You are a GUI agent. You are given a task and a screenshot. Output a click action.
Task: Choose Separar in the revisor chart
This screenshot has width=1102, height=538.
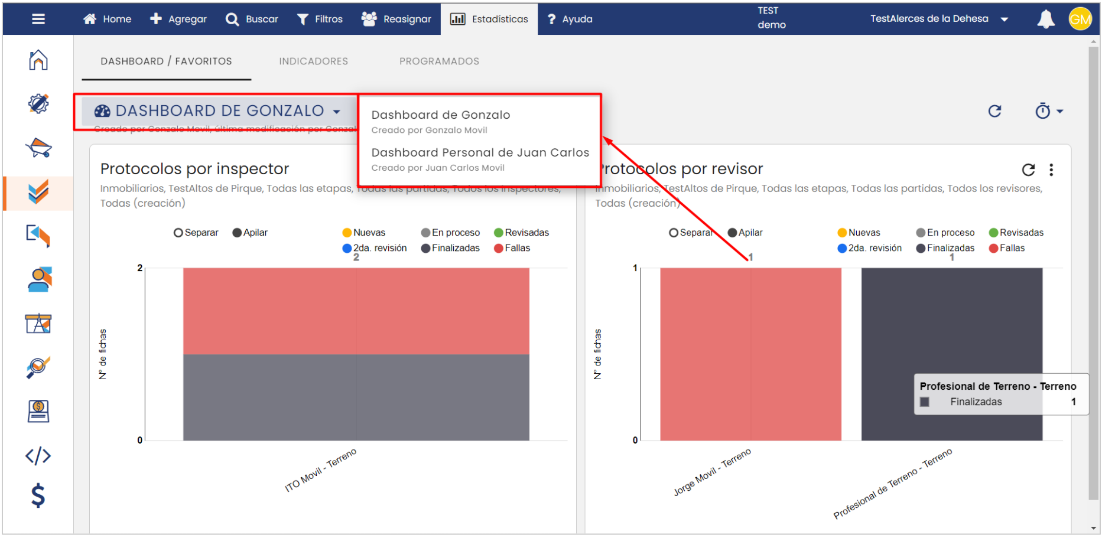673,233
